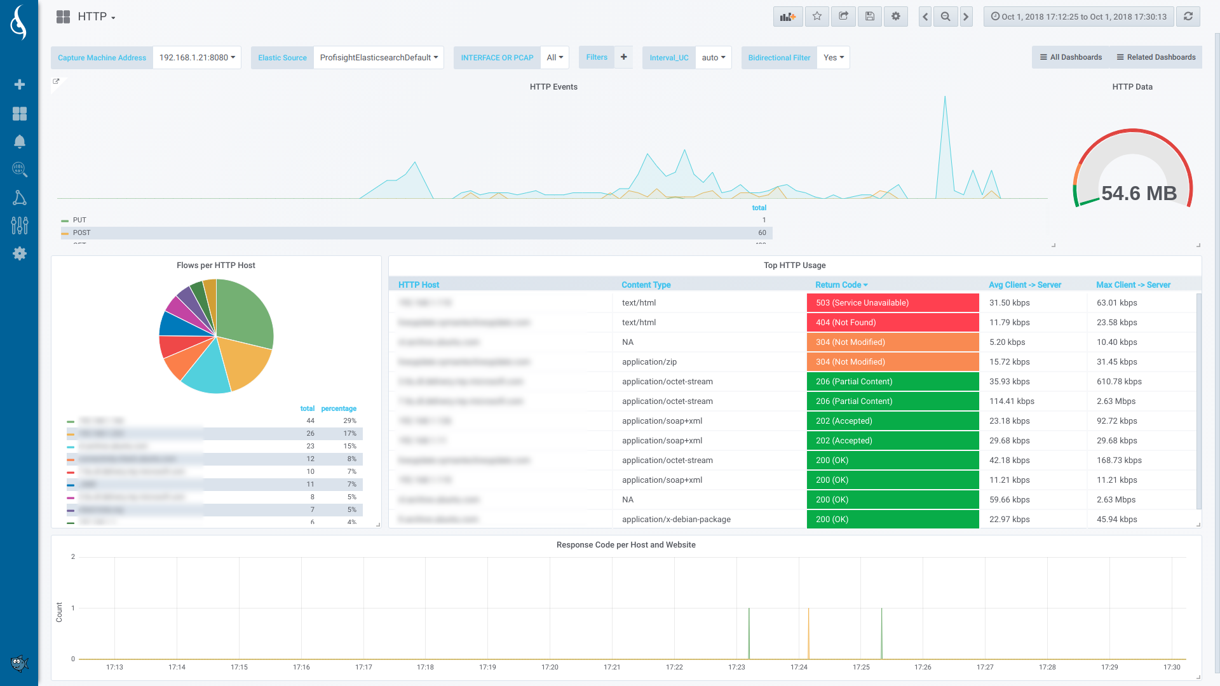Open the HTTP dashboard title dropdown

click(97, 17)
